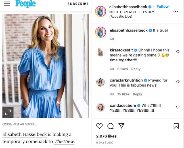Screen dimensions: 184x148
Task: Click SUBSCRIBE on the People header
Action: click(x=78, y=4)
